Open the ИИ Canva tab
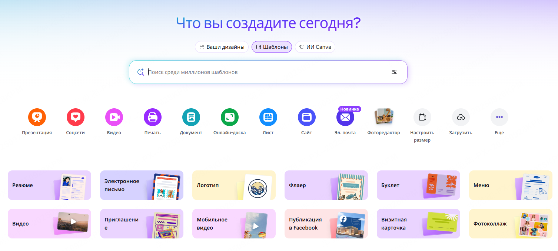Viewport: 558px width, 251px height. coord(315,47)
